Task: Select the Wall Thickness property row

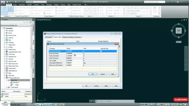Action: click(x=83, y=58)
